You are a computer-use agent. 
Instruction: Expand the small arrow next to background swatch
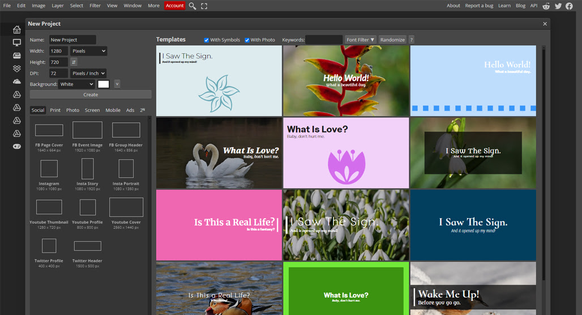[117, 84]
